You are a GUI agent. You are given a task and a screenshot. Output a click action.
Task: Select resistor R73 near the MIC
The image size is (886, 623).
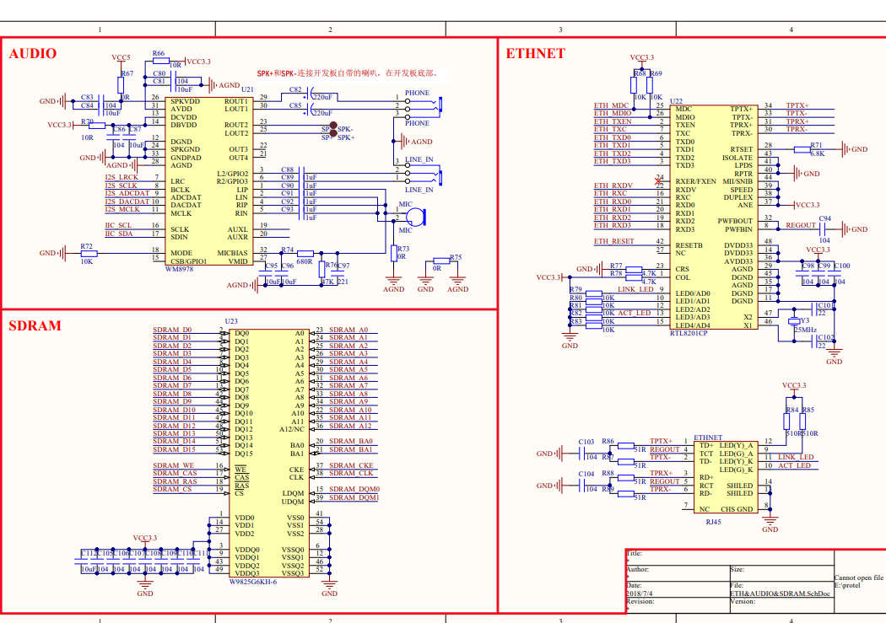click(394, 254)
